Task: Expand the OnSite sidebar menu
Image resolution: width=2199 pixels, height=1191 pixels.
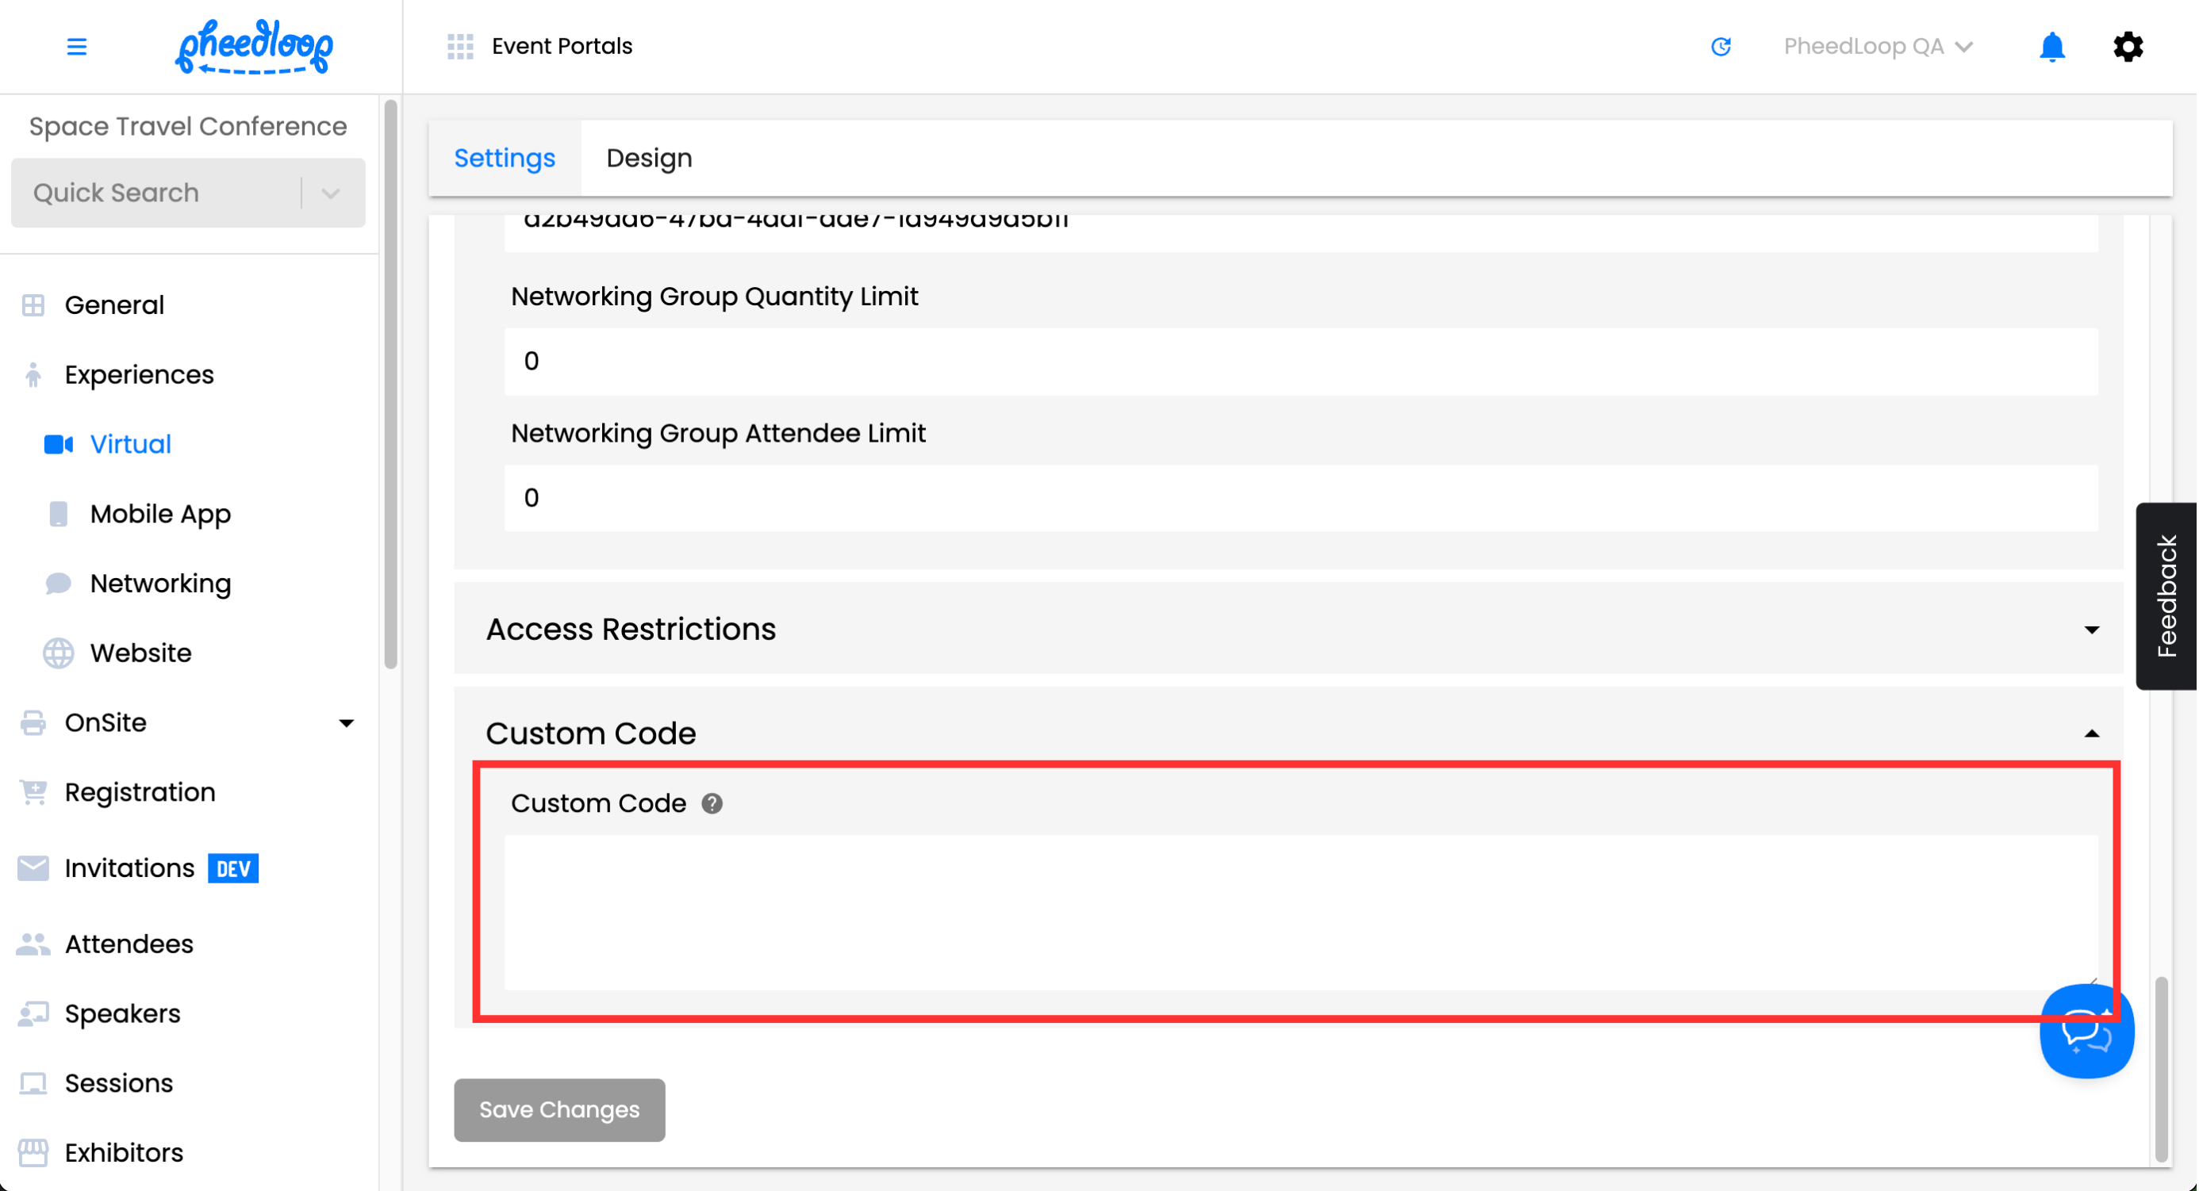Action: click(x=345, y=722)
